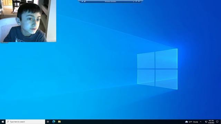Open the clock and date flyout

[211, 122]
